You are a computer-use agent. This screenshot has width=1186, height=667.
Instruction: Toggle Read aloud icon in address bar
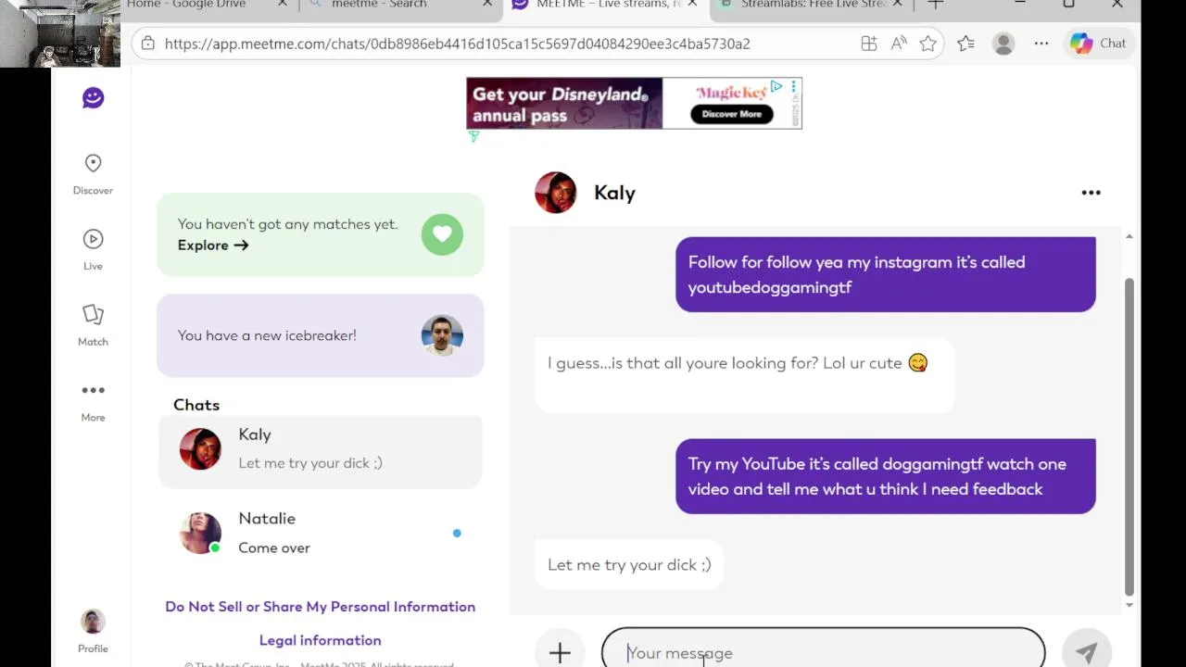click(x=898, y=44)
